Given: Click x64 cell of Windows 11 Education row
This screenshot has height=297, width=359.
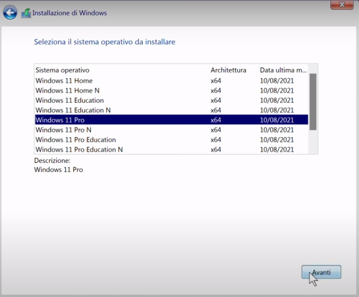Looking at the screenshot, I should coord(216,100).
